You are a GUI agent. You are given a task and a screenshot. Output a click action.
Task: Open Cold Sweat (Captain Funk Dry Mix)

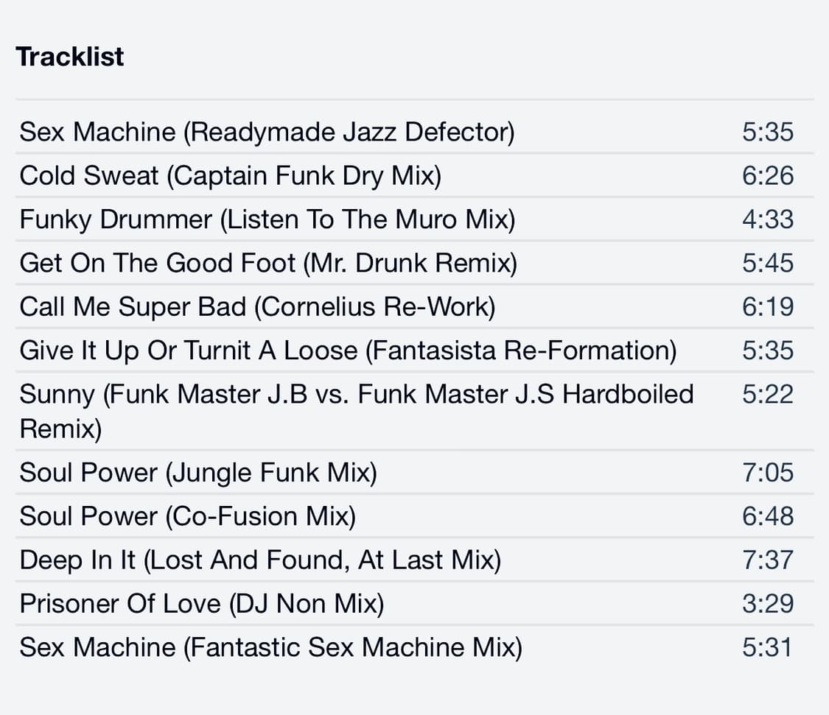coord(230,176)
